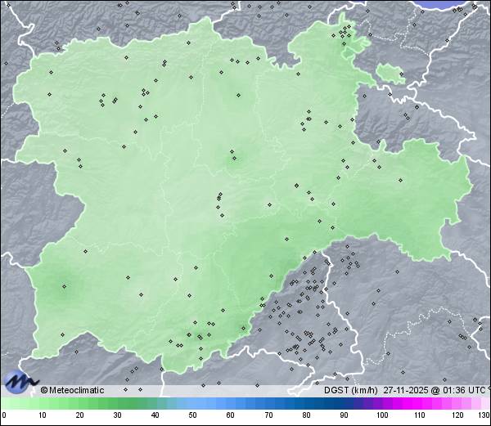Click the Meteoclimatic copyright text
The height and width of the screenshot is (426, 491).
click(x=74, y=390)
